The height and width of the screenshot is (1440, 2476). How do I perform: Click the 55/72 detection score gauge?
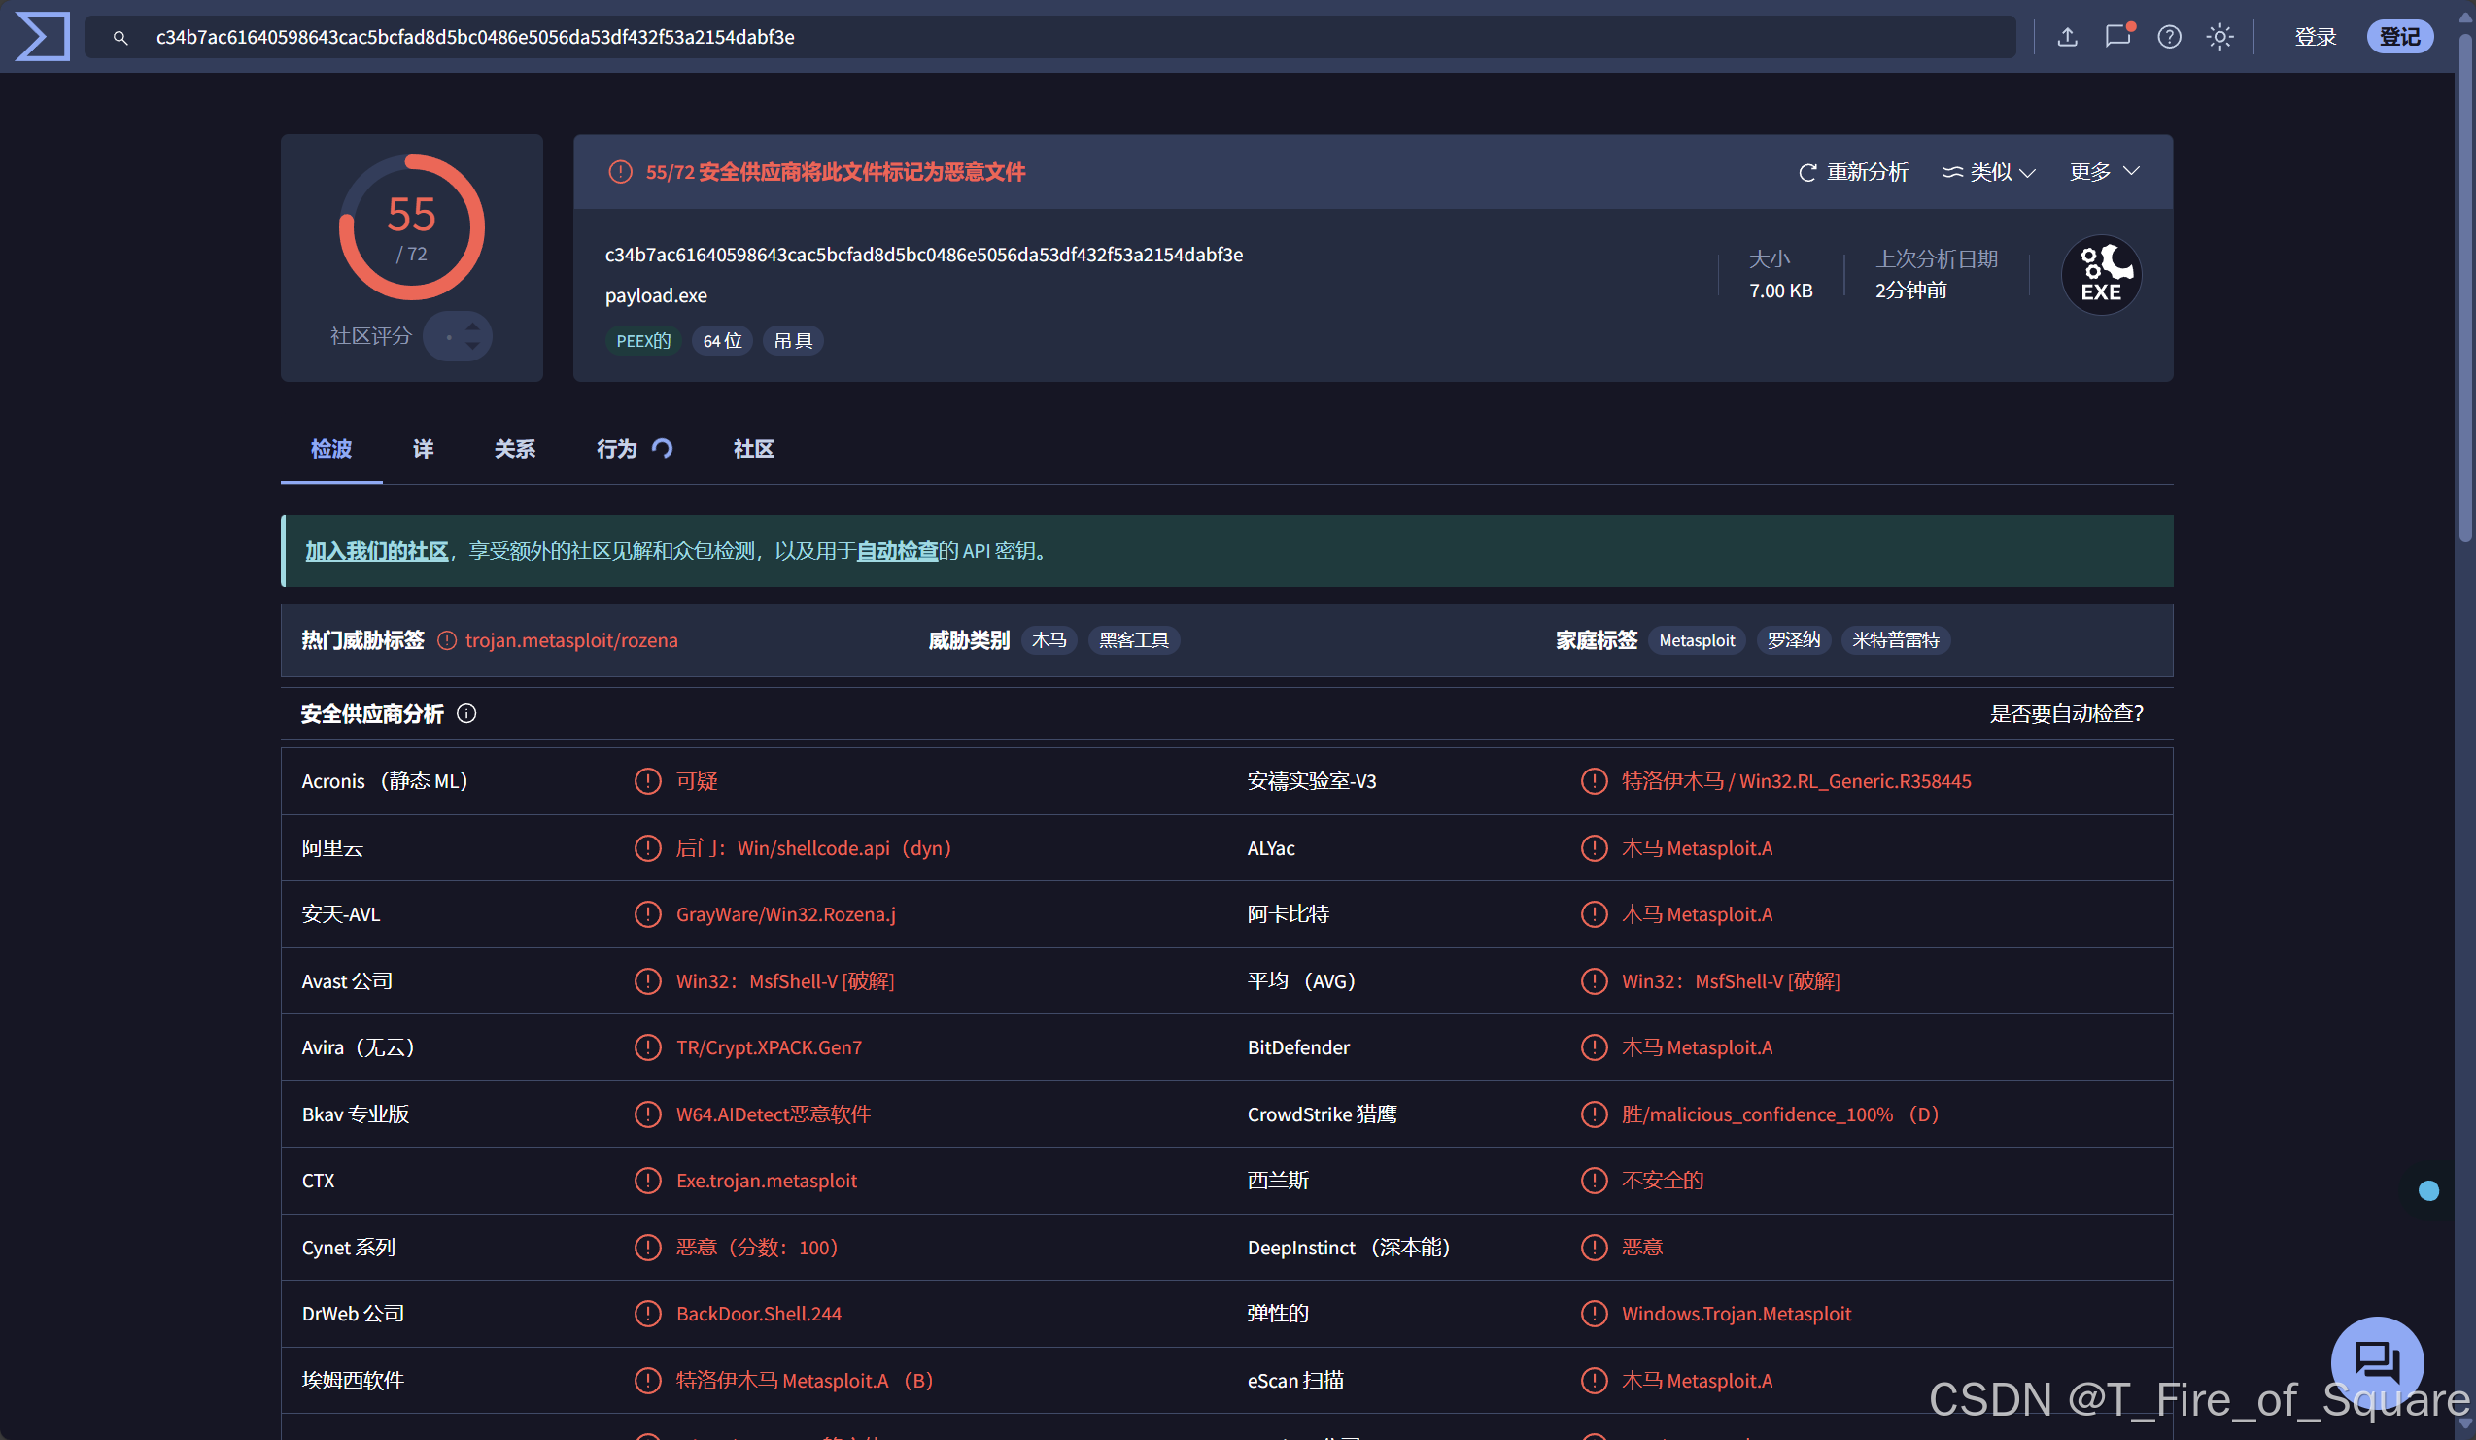[412, 228]
